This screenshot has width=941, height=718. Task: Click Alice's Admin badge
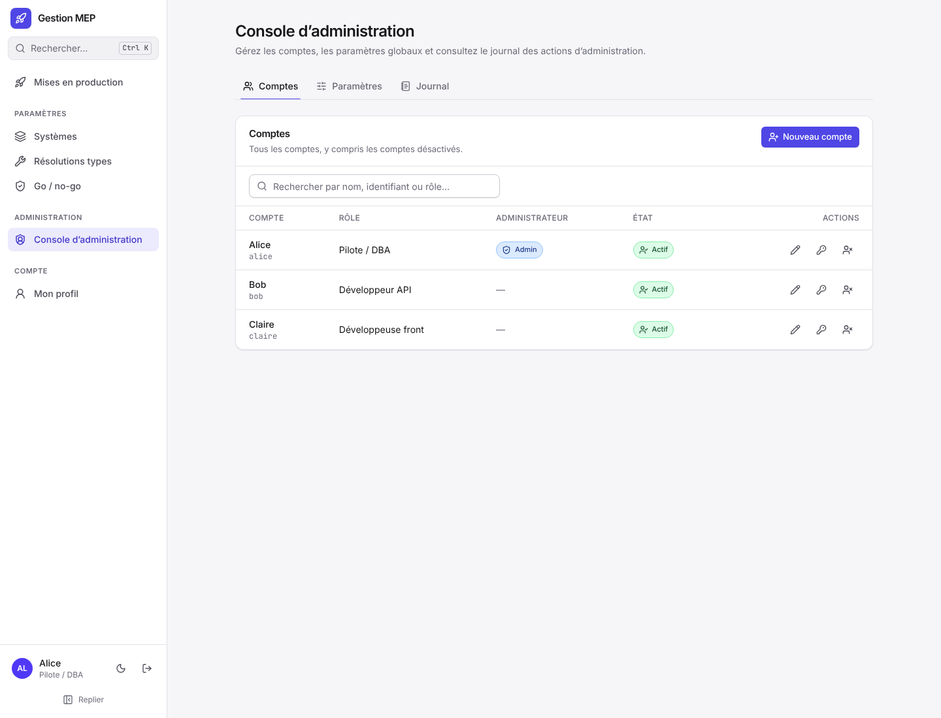tap(520, 250)
